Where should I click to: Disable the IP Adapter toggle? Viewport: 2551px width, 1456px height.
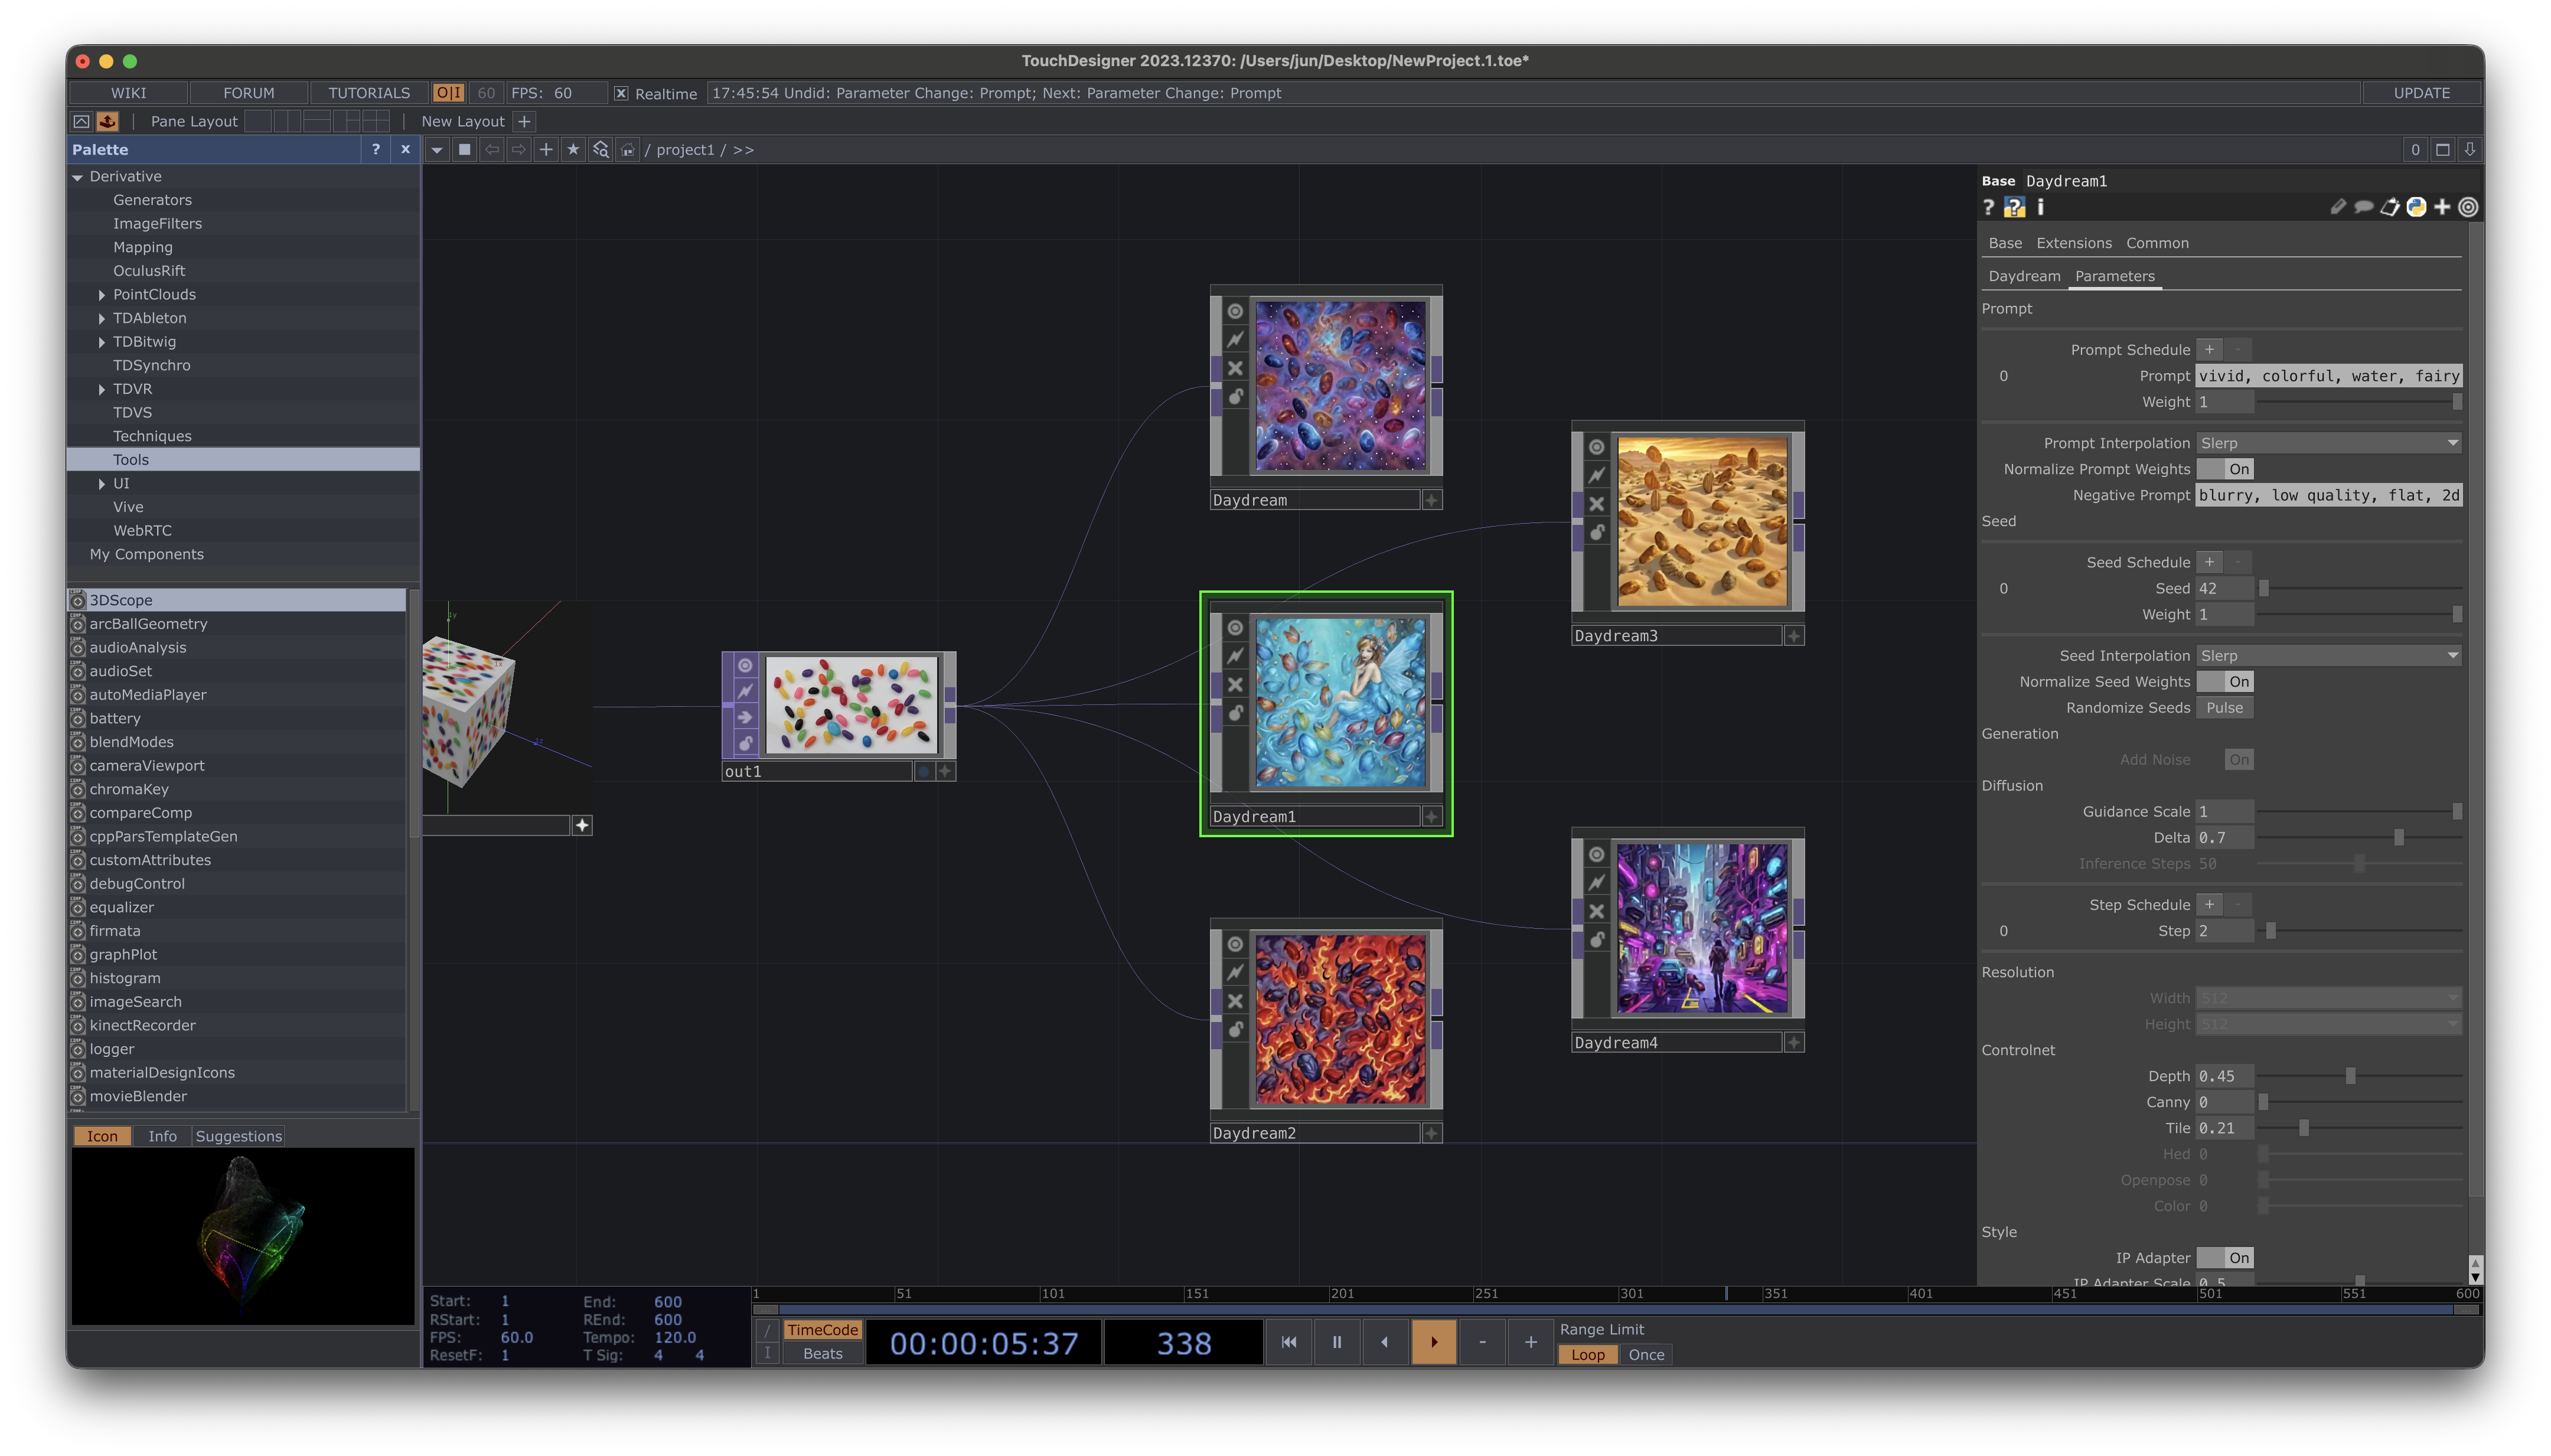tap(2239, 1258)
